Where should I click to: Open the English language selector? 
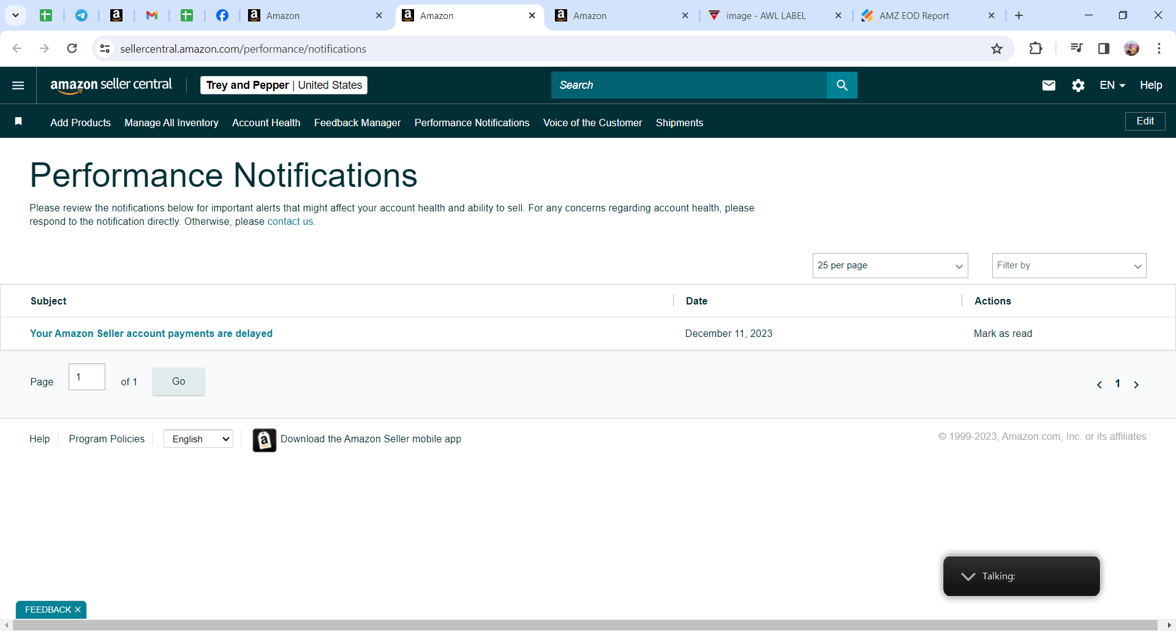point(198,439)
